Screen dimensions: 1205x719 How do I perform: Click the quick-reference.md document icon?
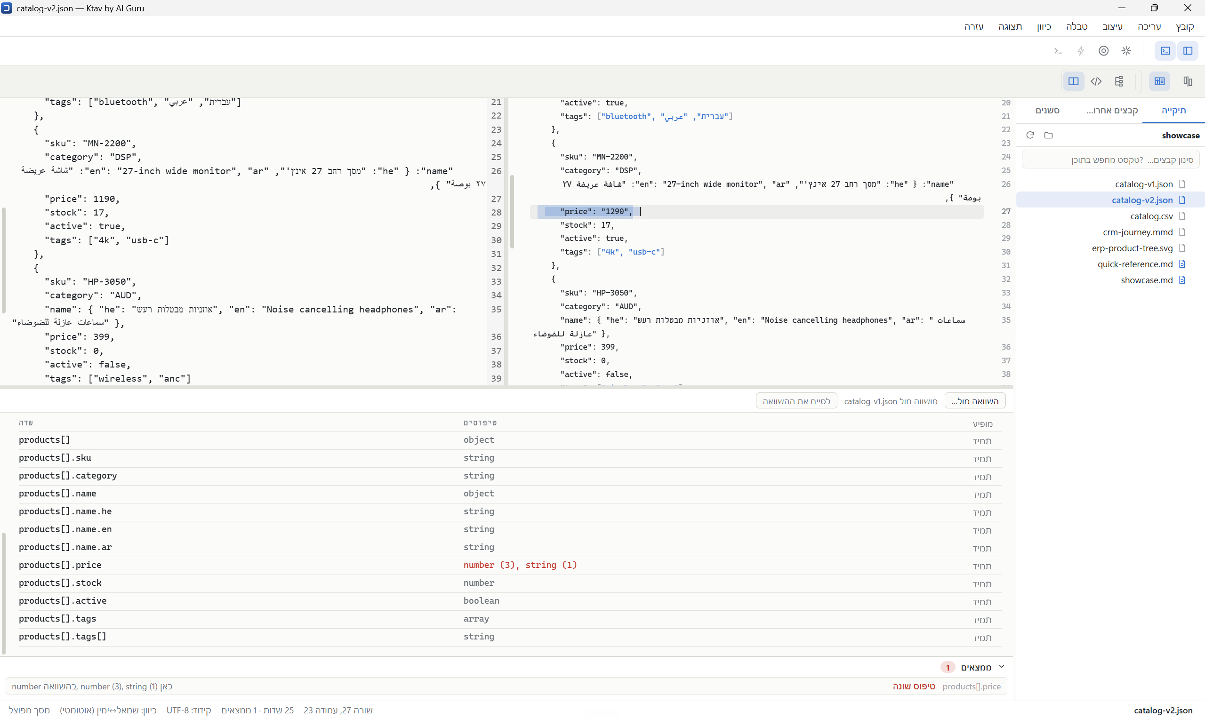click(x=1182, y=264)
